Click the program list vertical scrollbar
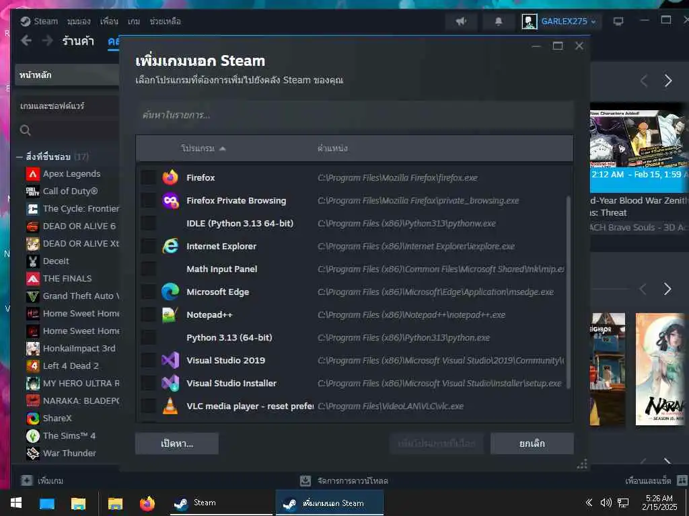The height and width of the screenshot is (516, 689). coord(568,292)
